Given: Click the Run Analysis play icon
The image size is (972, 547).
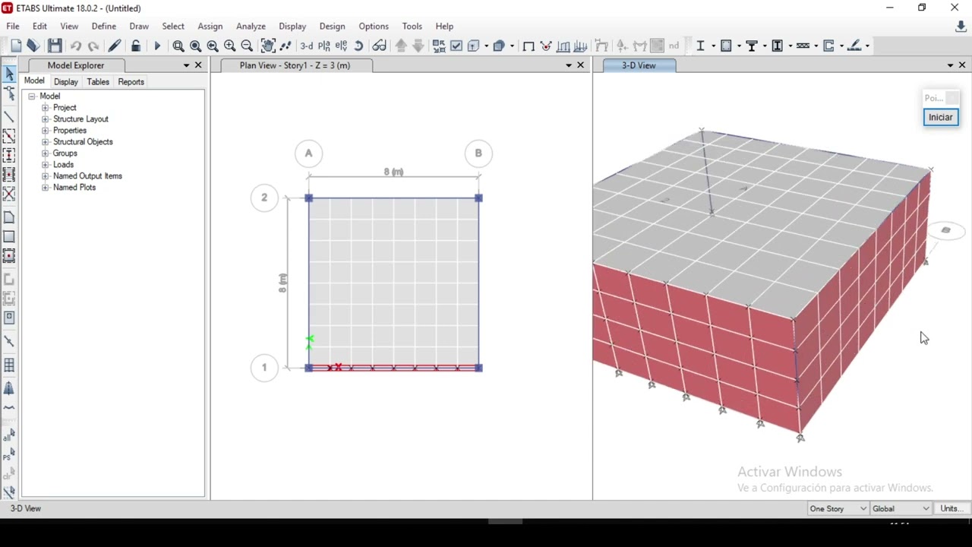Looking at the screenshot, I should pos(157,46).
